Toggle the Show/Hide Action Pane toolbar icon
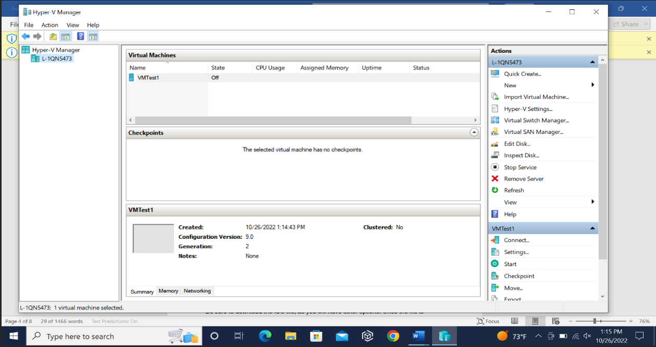Image resolution: width=656 pixels, height=347 pixels. [93, 36]
